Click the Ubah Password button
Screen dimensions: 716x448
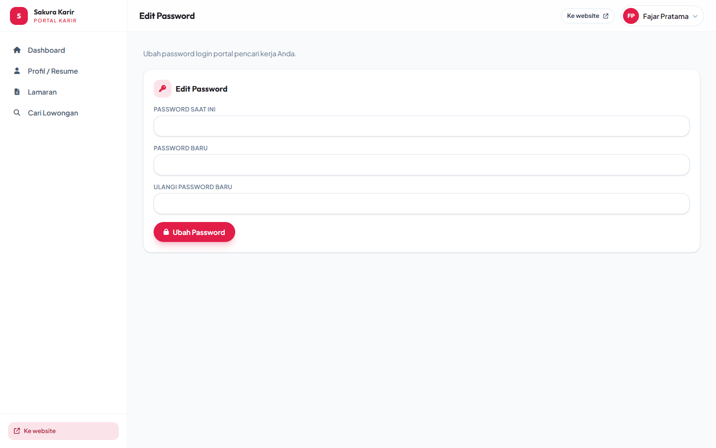pos(194,232)
